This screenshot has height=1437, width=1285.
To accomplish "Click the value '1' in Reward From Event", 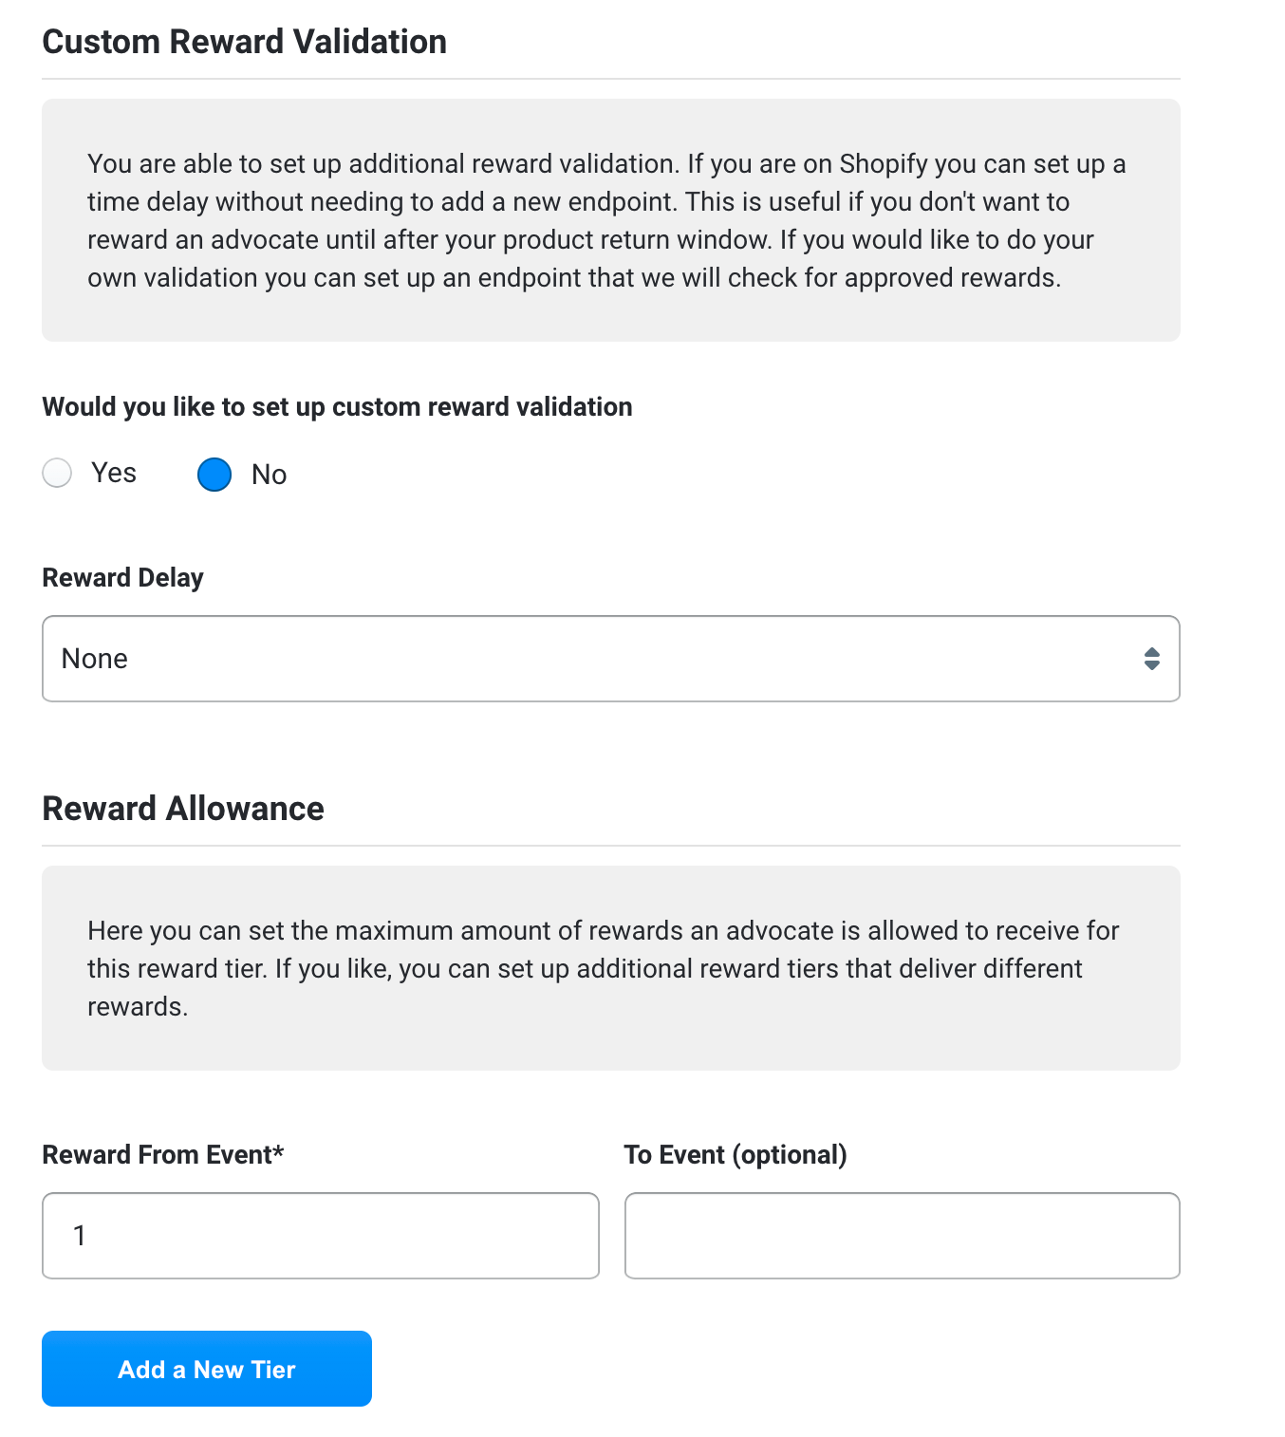I will point(80,1236).
